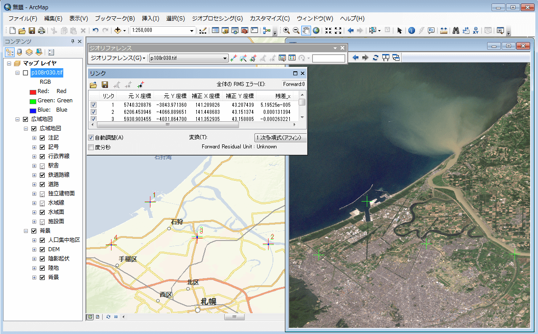Open the map scale dropdown
Screen dimensions: 538x334
(x=192, y=31)
